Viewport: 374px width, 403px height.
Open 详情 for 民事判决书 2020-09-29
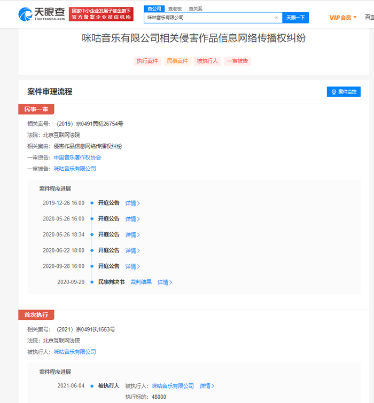pyautogui.click(x=165, y=282)
